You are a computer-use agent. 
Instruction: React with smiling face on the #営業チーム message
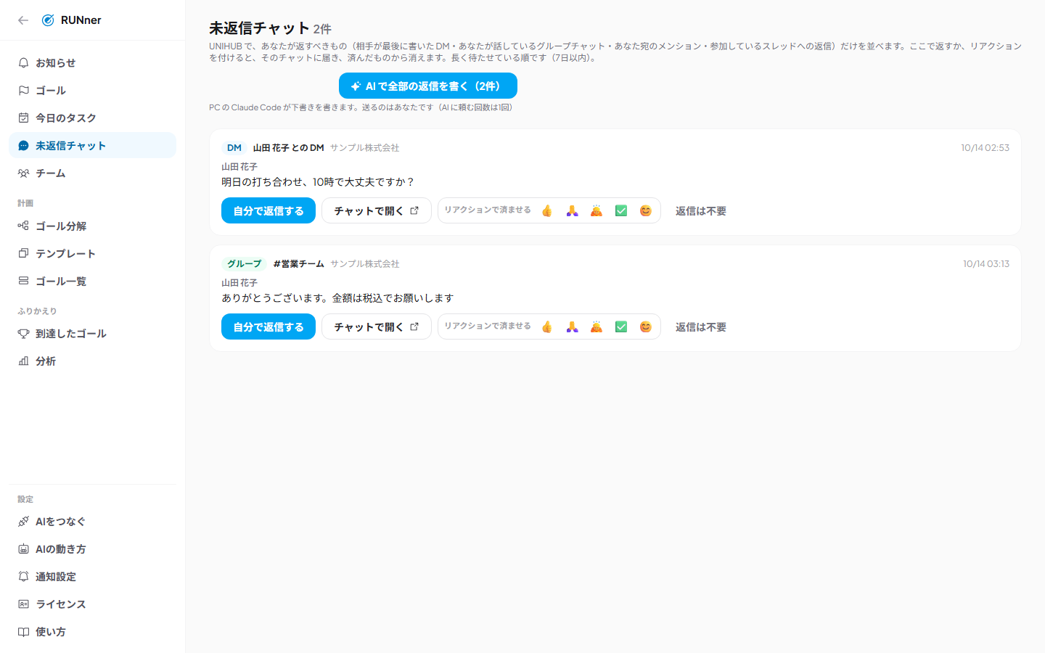point(646,326)
